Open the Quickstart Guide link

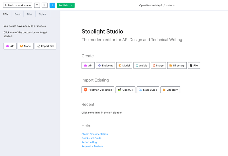(91, 138)
